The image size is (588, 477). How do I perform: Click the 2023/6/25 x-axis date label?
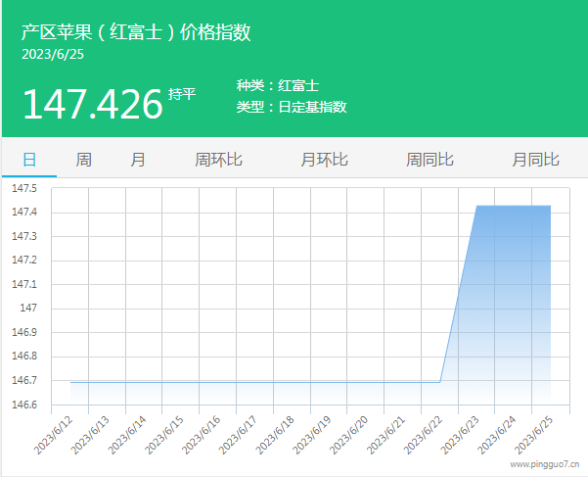533,434
